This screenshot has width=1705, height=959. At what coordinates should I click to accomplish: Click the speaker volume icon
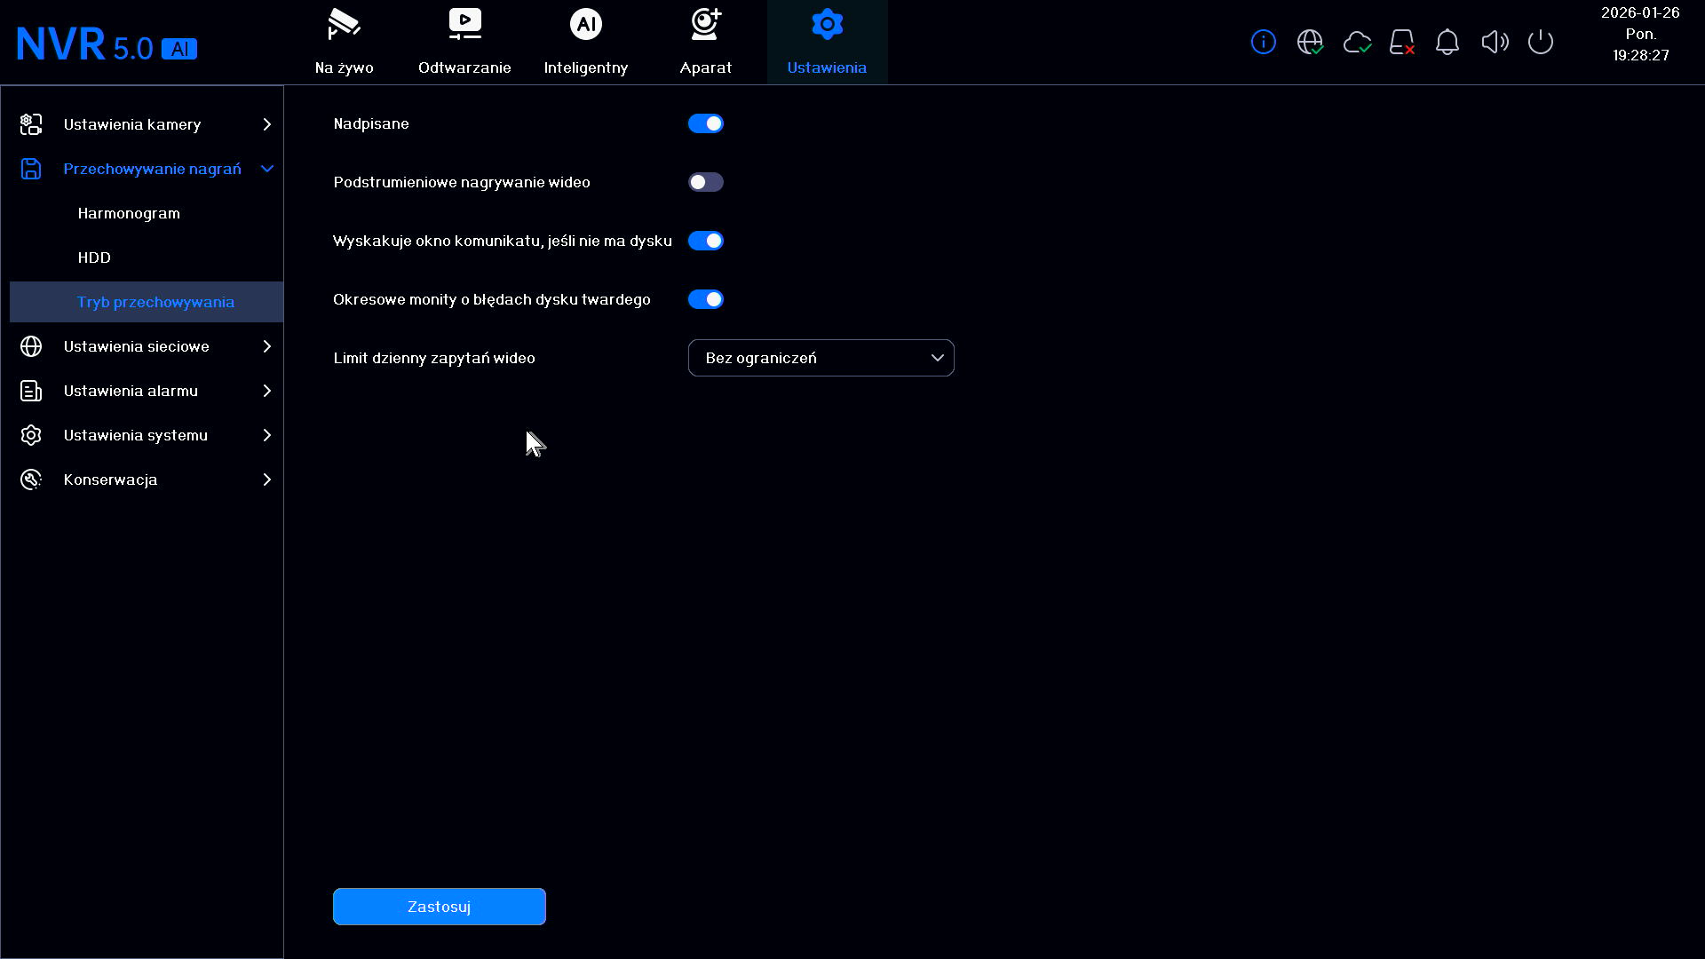click(1495, 42)
